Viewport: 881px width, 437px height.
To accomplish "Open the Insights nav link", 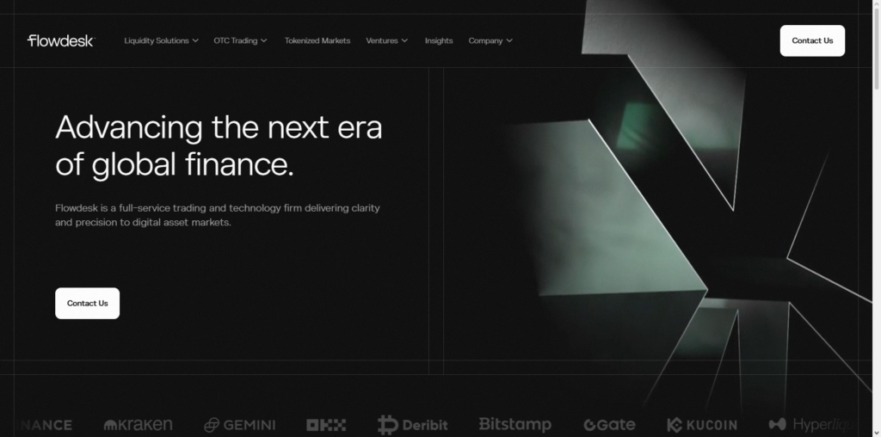I will click(x=439, y=40).
